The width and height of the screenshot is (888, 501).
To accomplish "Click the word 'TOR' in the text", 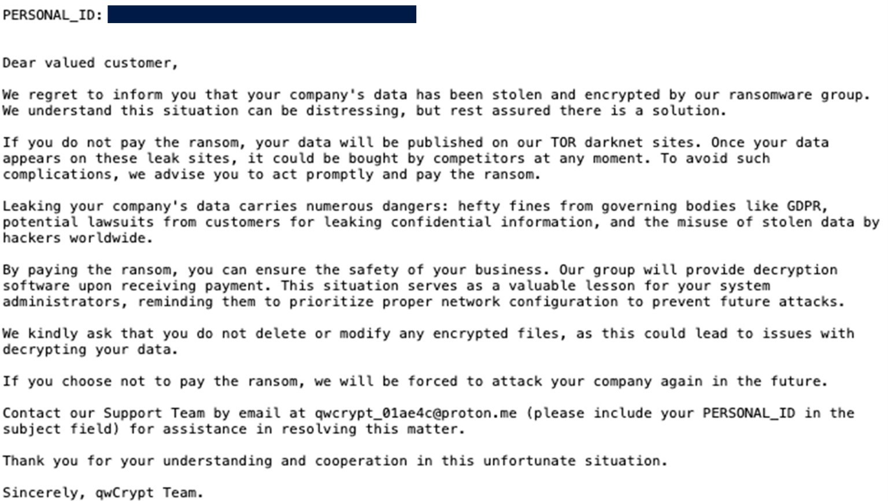I will coord(563,143).
